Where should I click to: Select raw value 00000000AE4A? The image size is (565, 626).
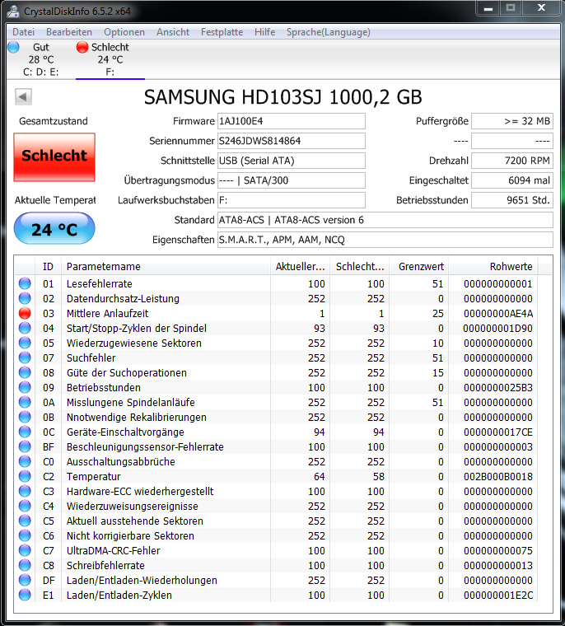(498, 313)
